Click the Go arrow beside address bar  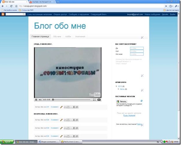click(166, 6)
